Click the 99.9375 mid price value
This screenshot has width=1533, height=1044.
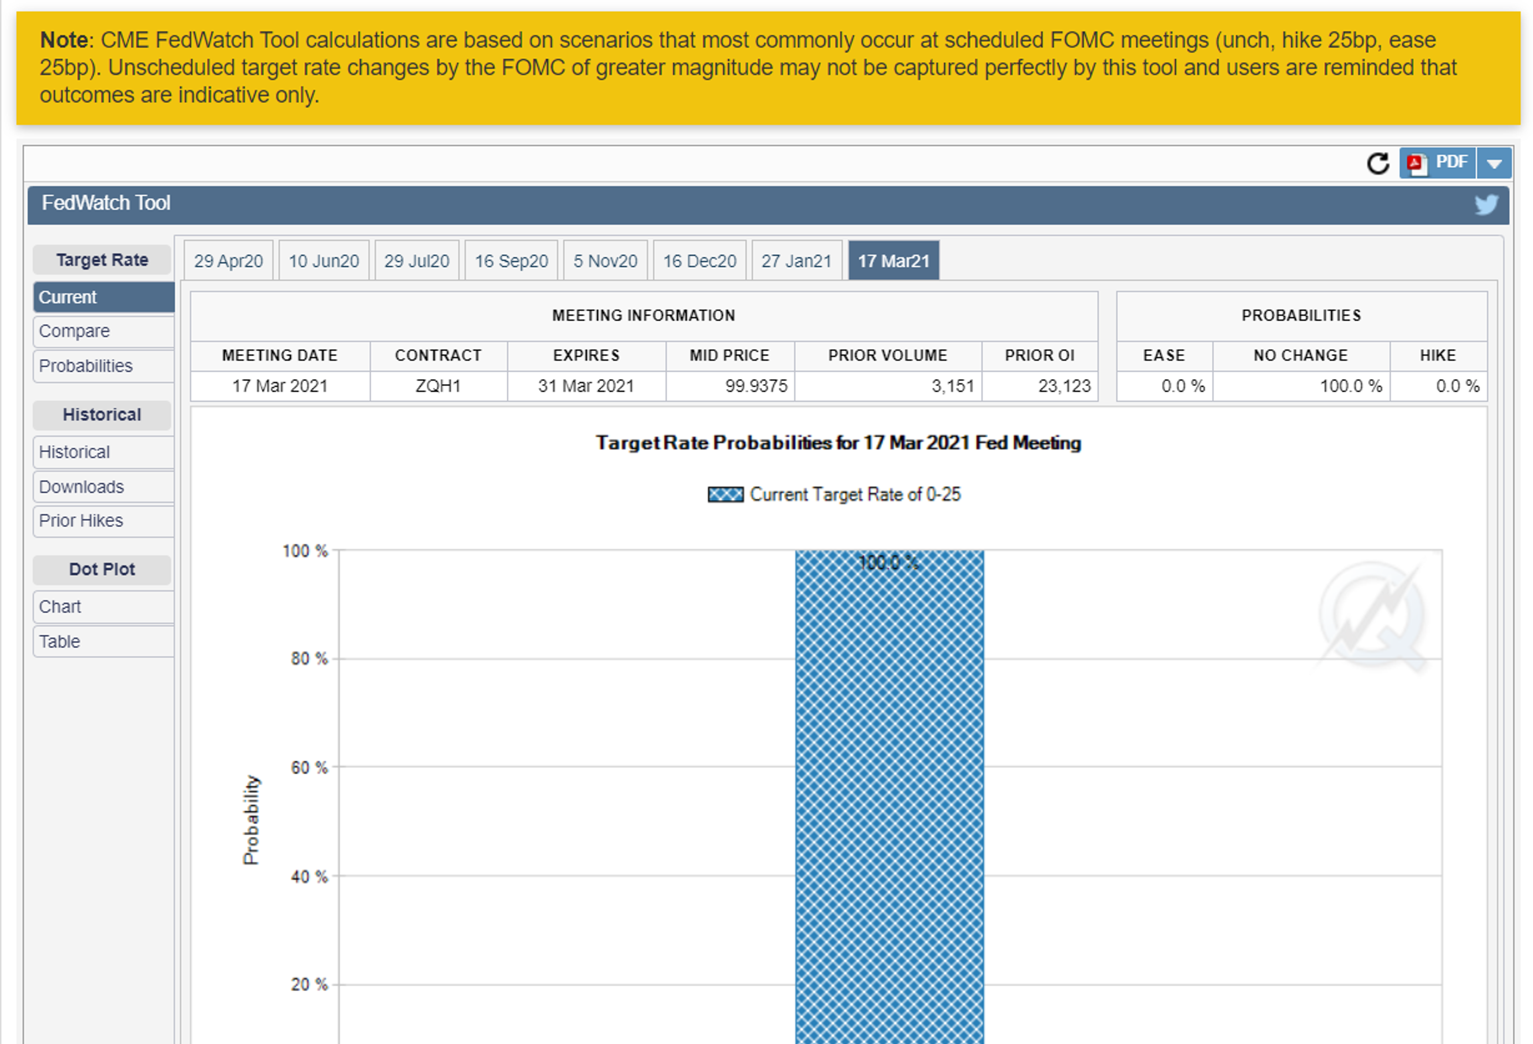pyautogui.click(x=757, y=386)
